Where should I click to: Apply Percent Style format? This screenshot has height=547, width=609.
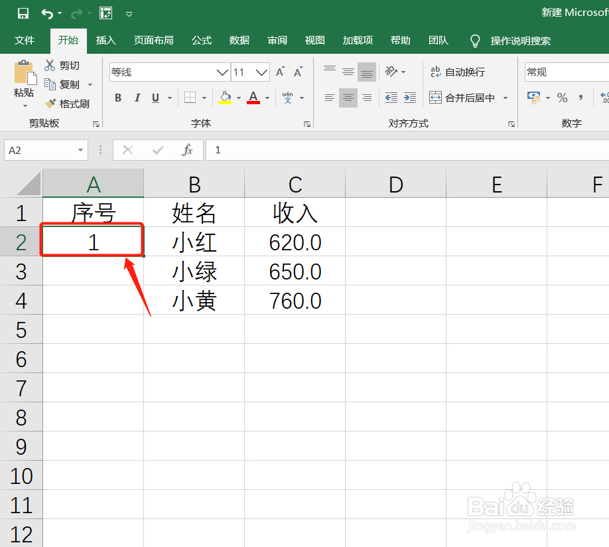562,98
